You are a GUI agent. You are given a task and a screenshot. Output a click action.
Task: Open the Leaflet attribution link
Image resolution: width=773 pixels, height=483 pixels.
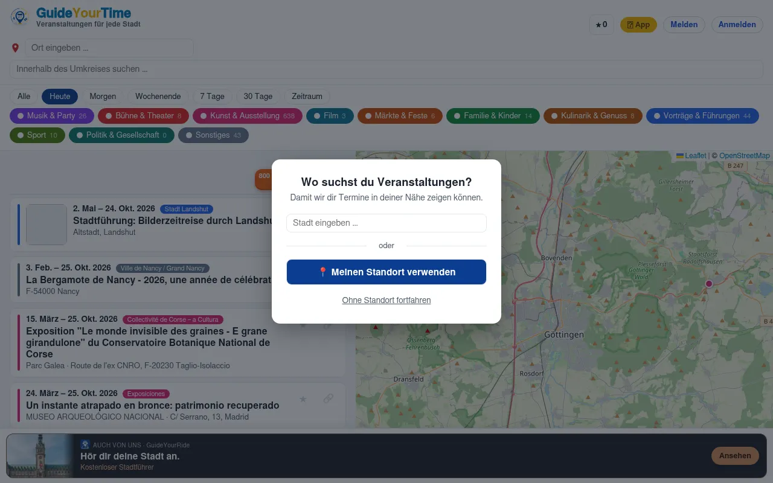coord(691,156)
